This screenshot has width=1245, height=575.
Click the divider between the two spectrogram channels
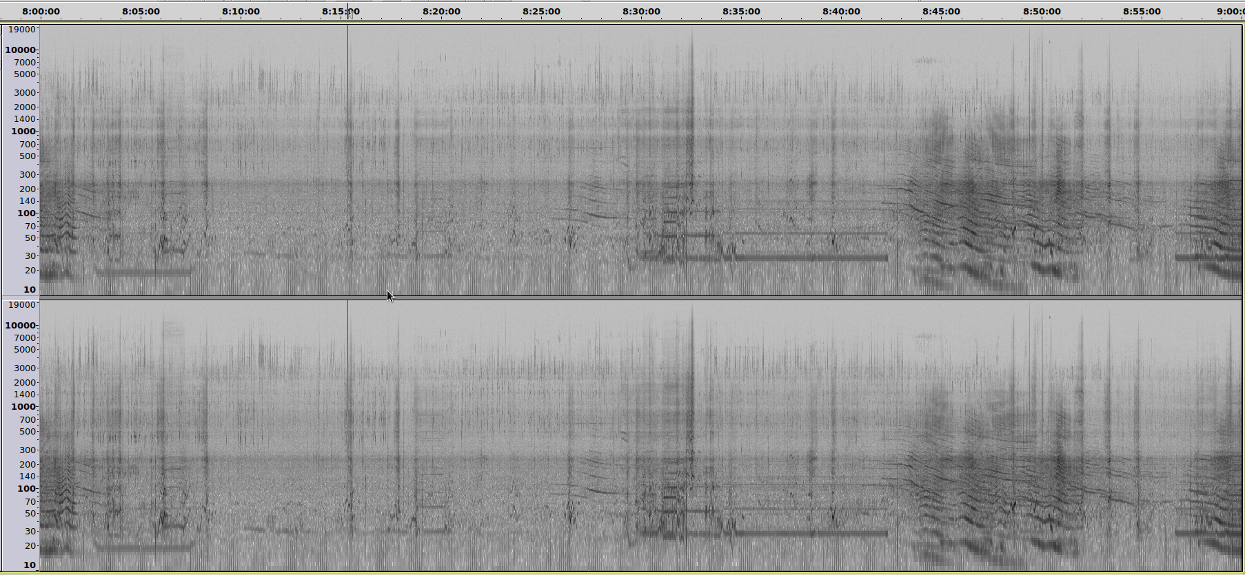[x=620, y=297]
